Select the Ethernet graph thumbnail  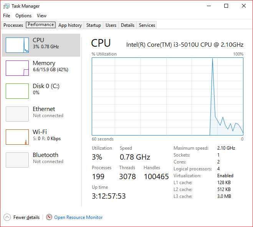(17, 114)
